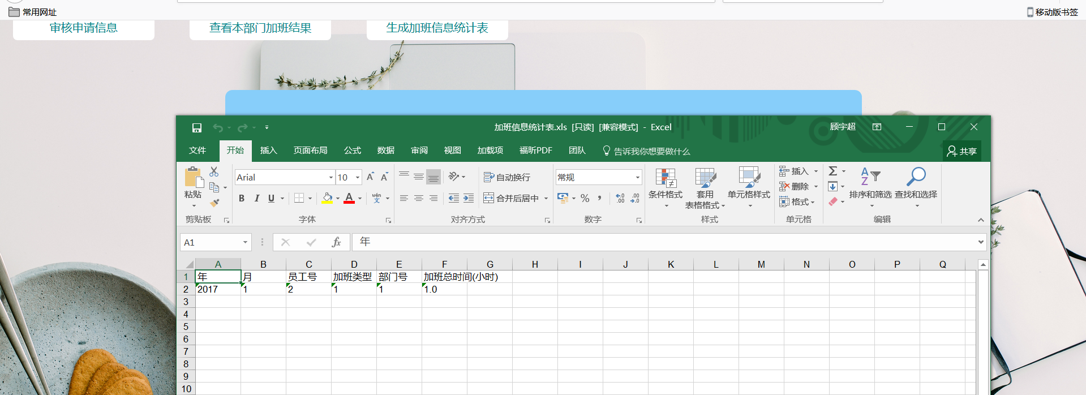
Task: Open the Arial font name dropdown
Action: tap(331, 178)
